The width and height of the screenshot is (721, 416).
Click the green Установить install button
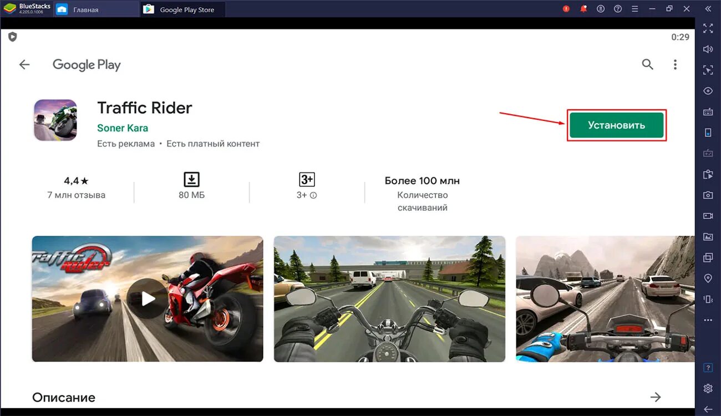616,125
